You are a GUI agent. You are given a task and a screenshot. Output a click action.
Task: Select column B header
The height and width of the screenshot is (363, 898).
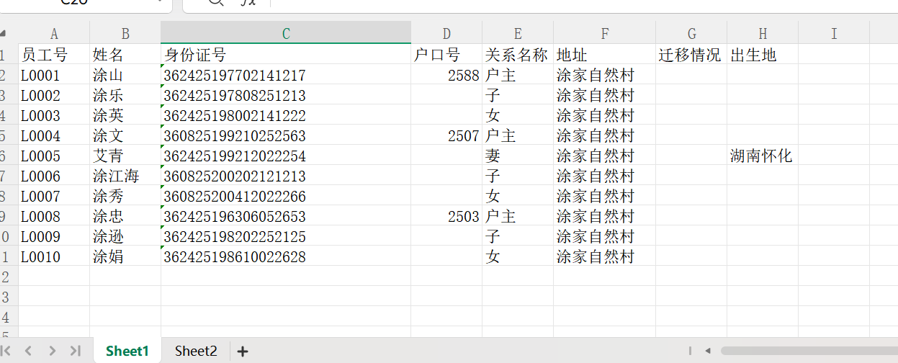click(x=125, y=33)
